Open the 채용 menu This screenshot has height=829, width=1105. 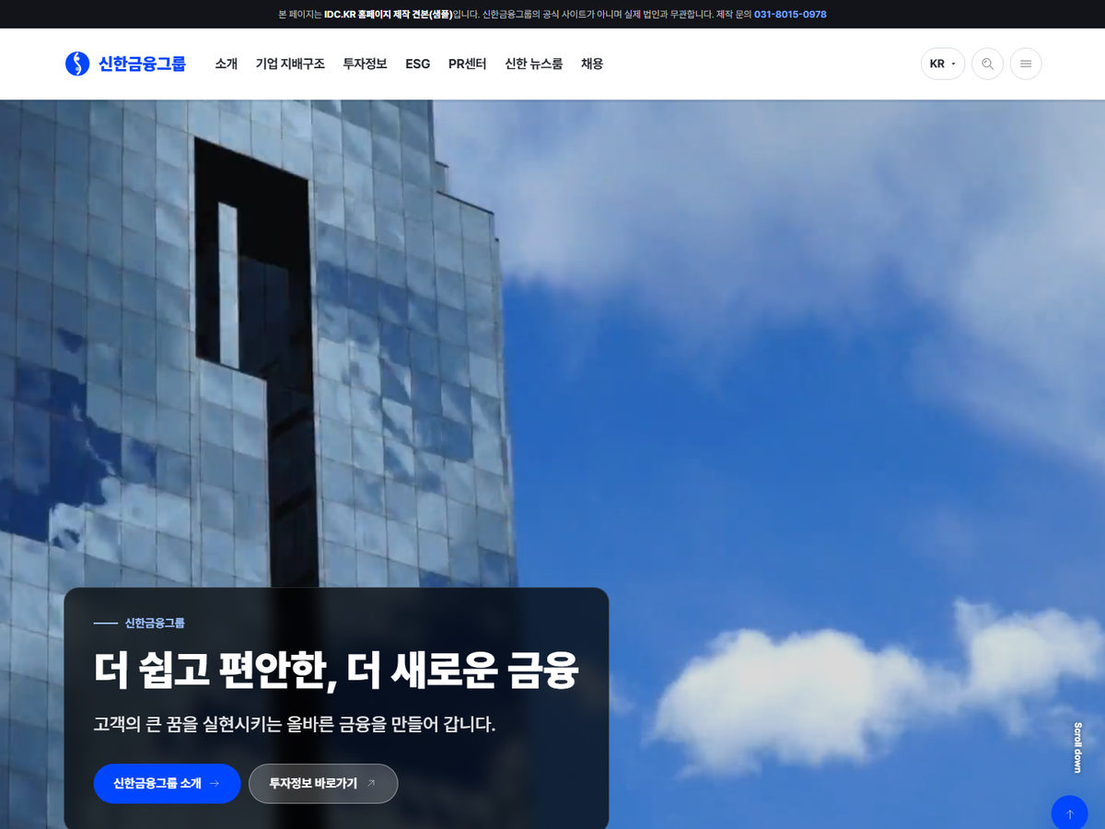592,64
